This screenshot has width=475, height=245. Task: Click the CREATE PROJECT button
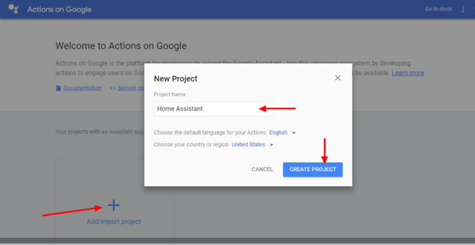(x=313, y=169)
